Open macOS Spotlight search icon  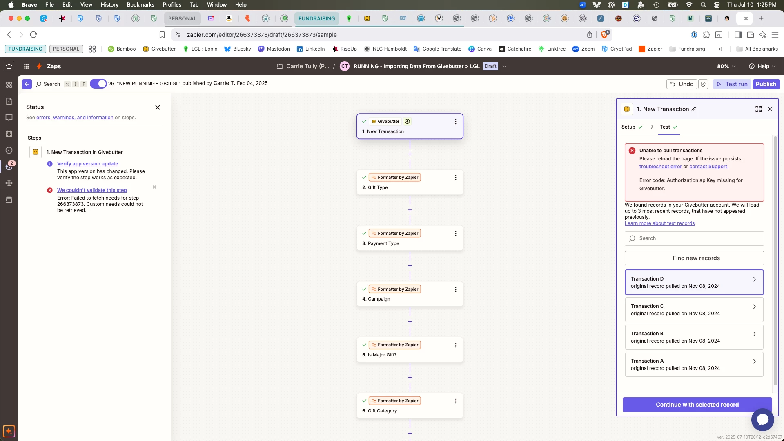pos(703,5)
